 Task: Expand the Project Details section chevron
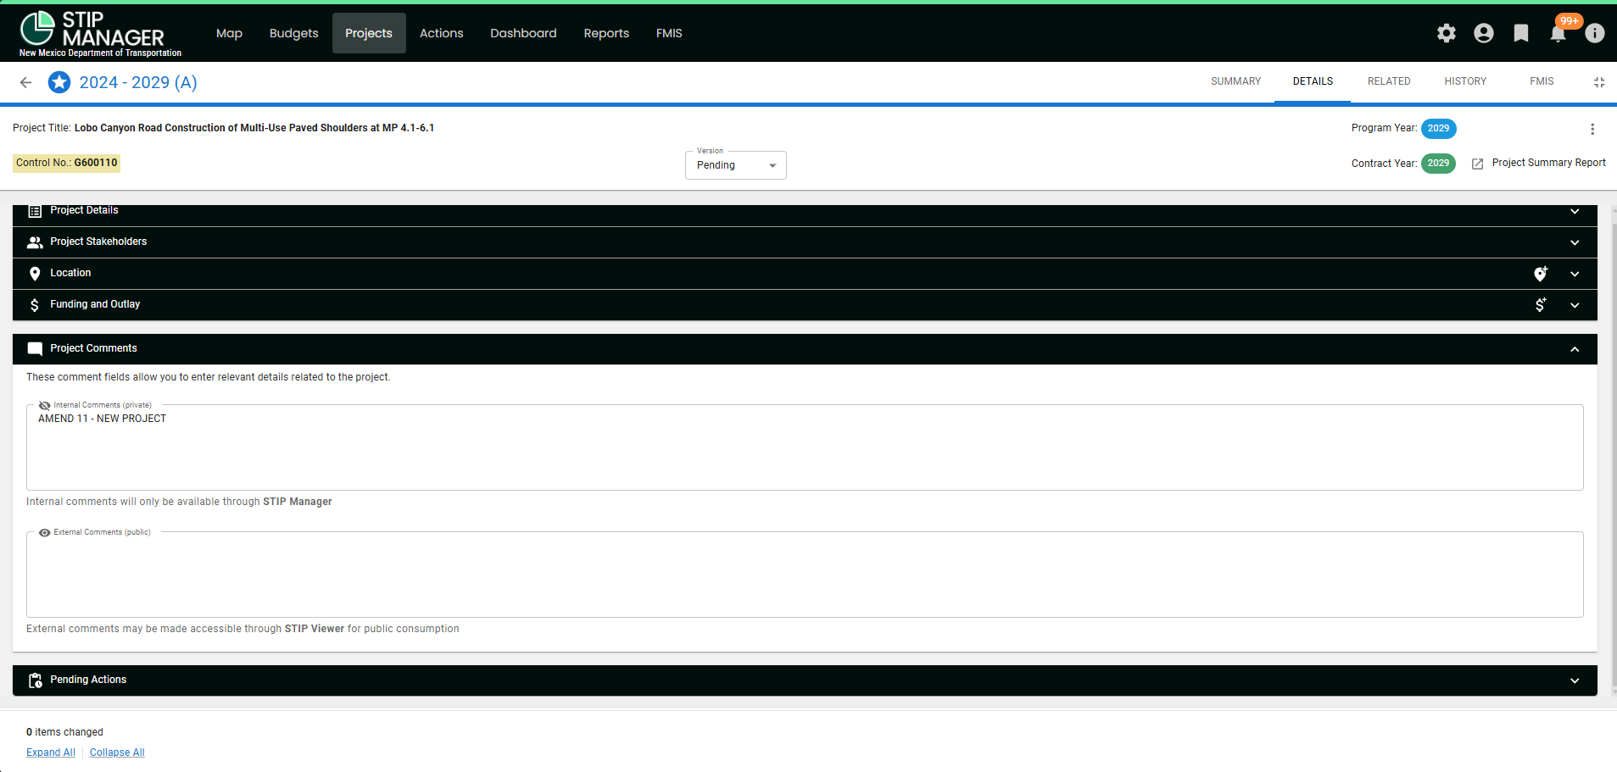pyautogui.click(x=1575, y=211)
